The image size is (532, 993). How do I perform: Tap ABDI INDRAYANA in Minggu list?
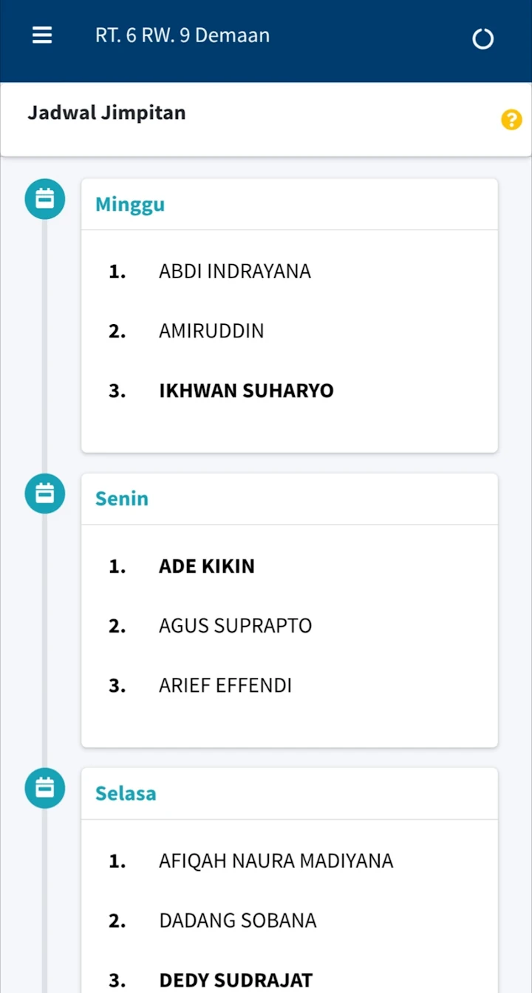235,272
